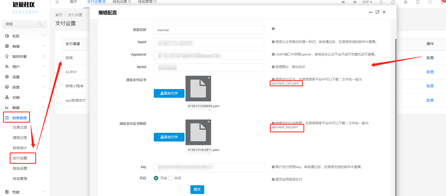Remove the 6196151dc381c.pem key file
Image resolution: width=446 pixels, height=196 pixels.
click(x=209, y=122)
